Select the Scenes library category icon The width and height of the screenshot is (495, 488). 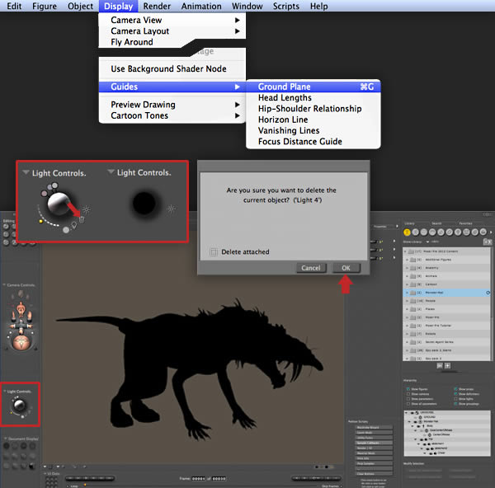(483, 232)
